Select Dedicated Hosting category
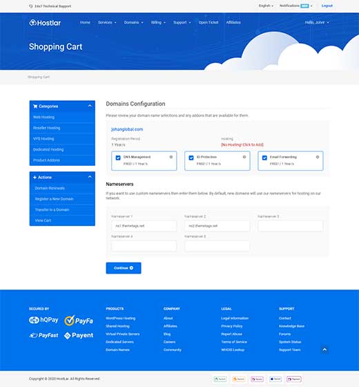 (x=62, y=149)
